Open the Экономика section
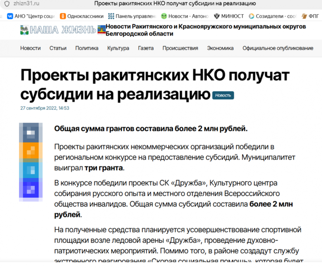 point(220,48)
